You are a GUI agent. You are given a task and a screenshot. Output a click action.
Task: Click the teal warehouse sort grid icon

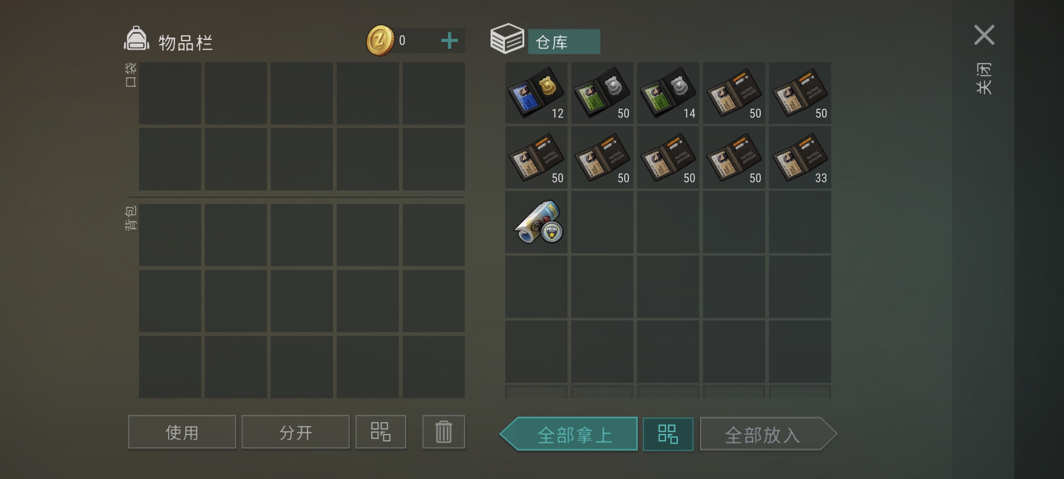[668, 434]
